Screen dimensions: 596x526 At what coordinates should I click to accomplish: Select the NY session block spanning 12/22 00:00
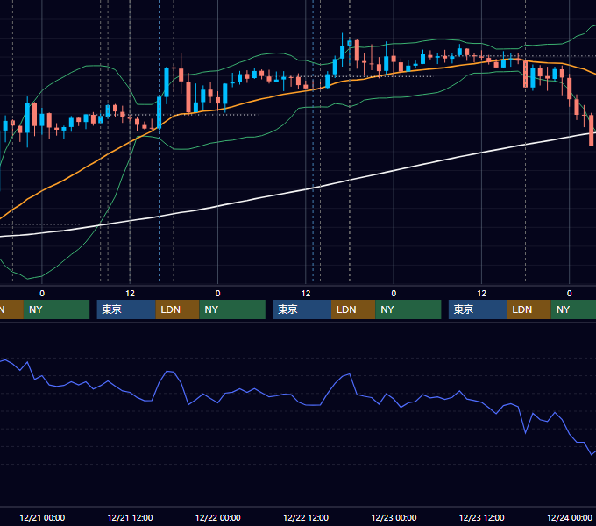[232, 309]
